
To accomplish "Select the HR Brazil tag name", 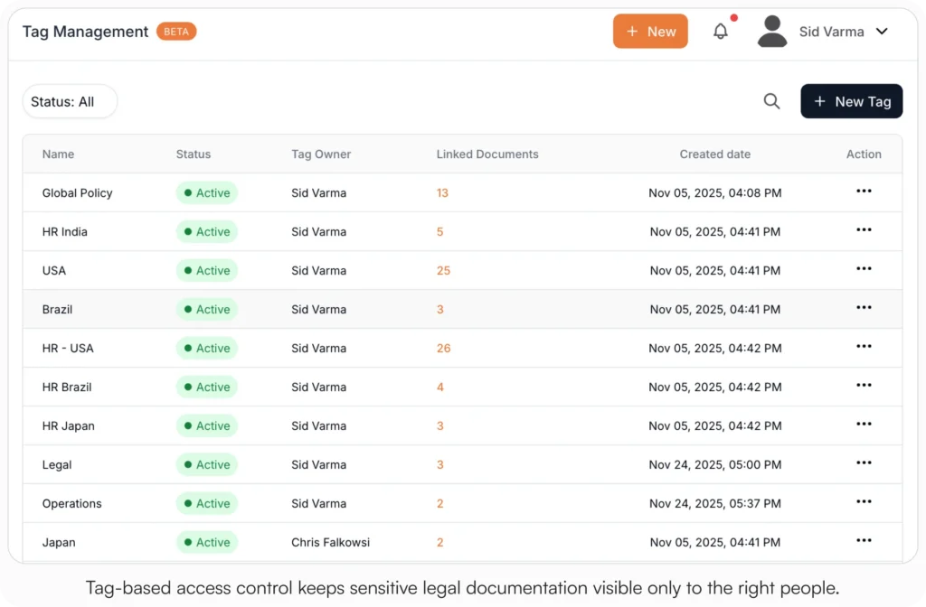I will [x=67, y=388].
